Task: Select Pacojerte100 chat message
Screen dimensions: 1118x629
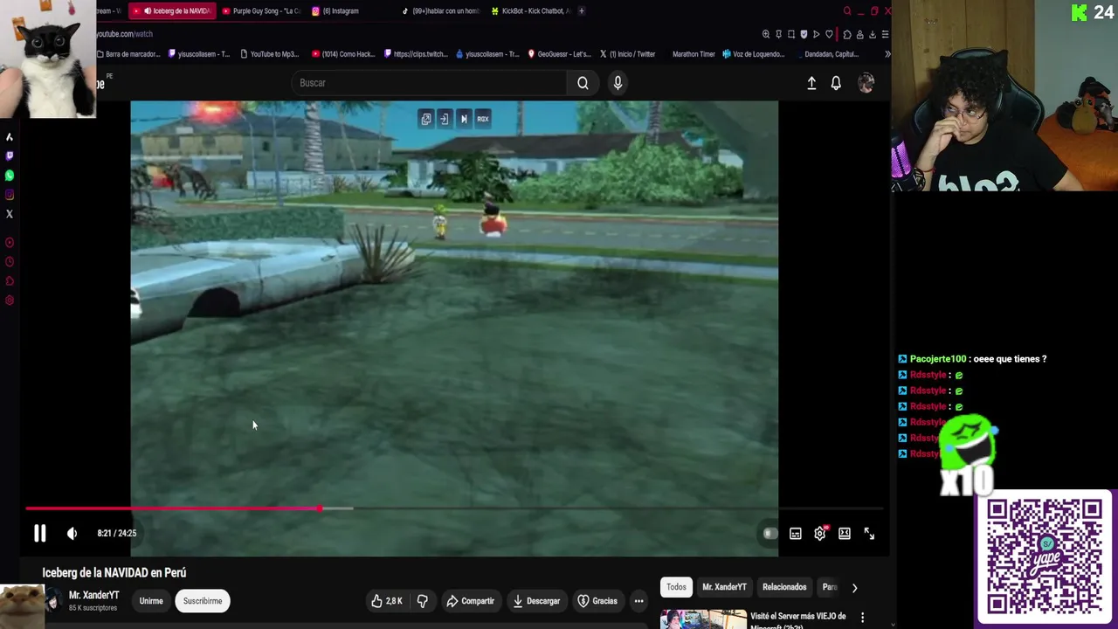Action: [x=972, y=359]
